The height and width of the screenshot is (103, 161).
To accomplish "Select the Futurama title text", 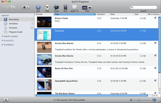I will point(59,31).
